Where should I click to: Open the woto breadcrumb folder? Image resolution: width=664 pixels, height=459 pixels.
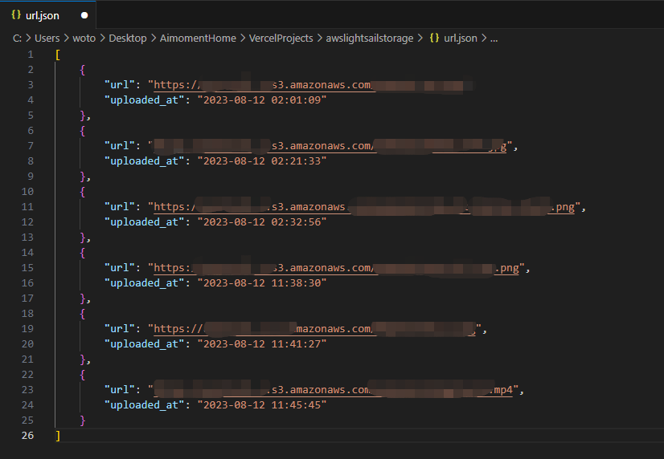pyautogui.click(x=84, y=38)
